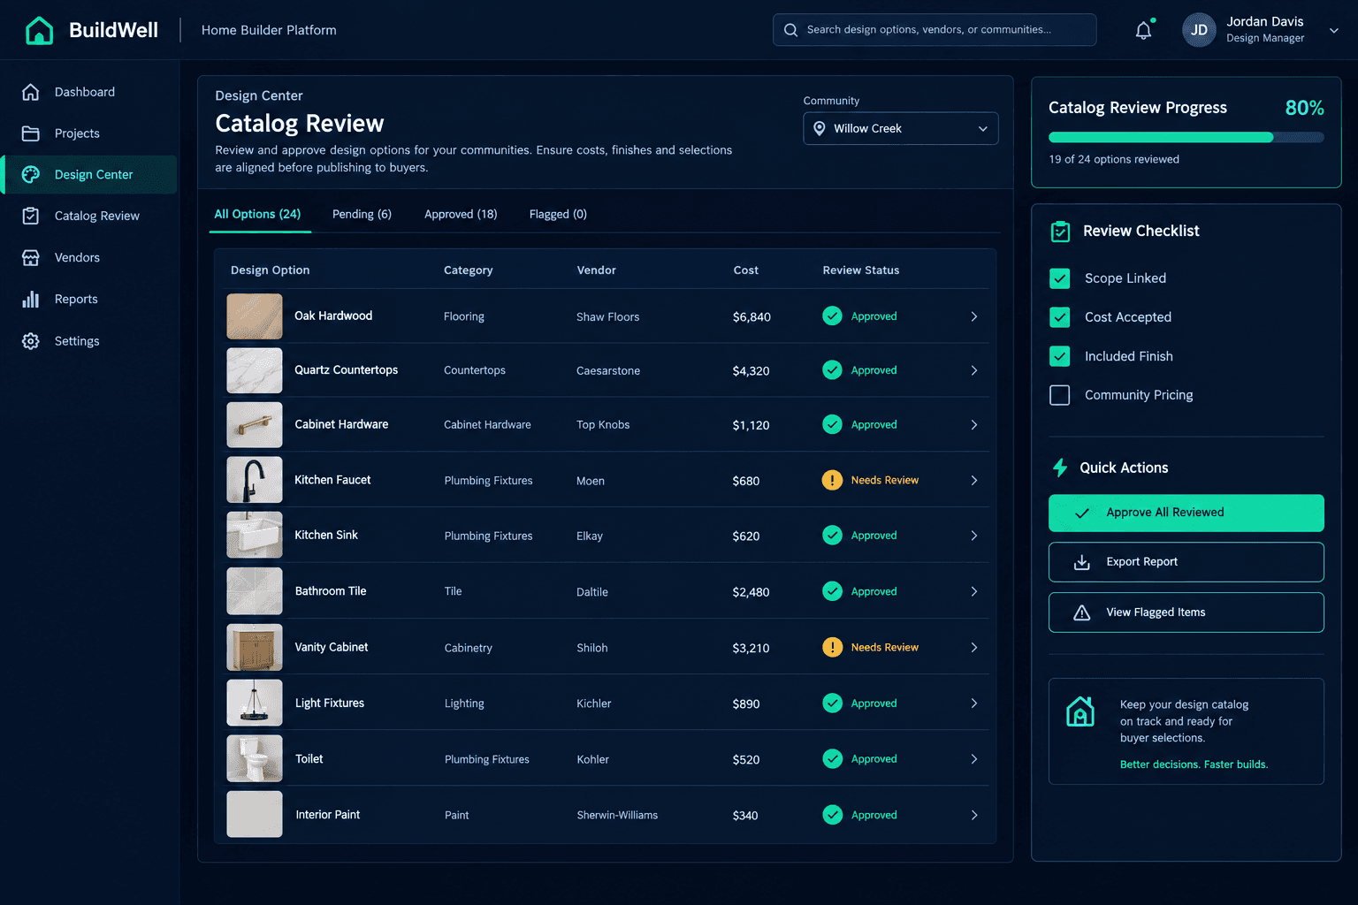Open the Kitchen Faucet thumbnail image
Image resolution: width=1358 pixels, height=905 pixels.
[255, 480]
